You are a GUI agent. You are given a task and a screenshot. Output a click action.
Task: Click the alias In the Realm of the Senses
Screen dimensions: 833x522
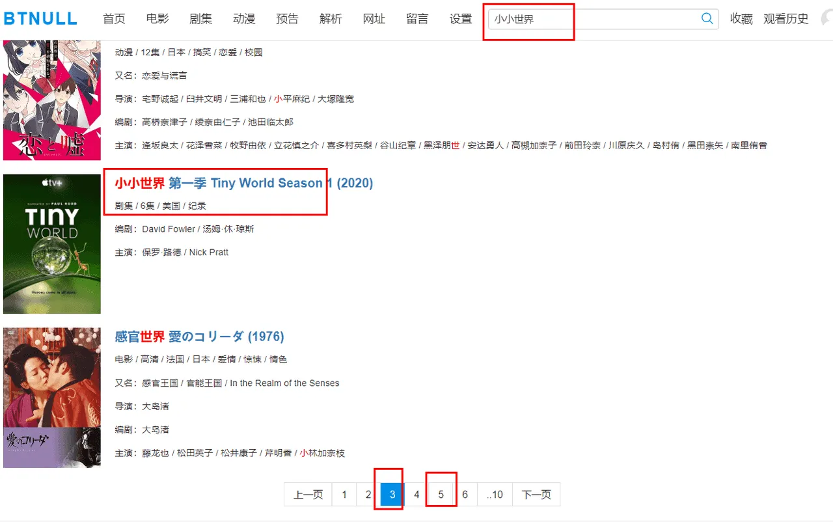pos(284,383)
